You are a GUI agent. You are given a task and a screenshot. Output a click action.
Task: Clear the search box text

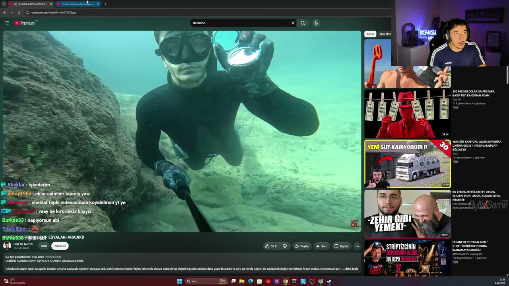(293, 23)
